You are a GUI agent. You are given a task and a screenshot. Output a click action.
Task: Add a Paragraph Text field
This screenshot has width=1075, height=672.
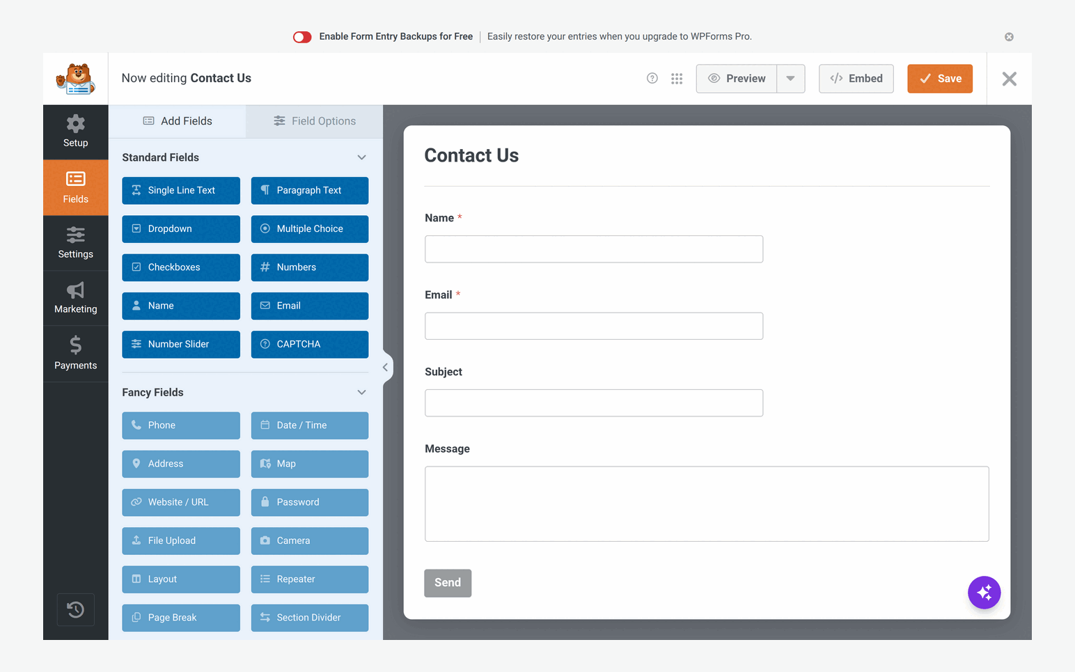310,191
